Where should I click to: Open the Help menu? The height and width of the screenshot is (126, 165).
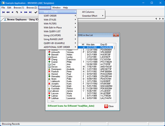pyautogui.click(x=65, y=8)
